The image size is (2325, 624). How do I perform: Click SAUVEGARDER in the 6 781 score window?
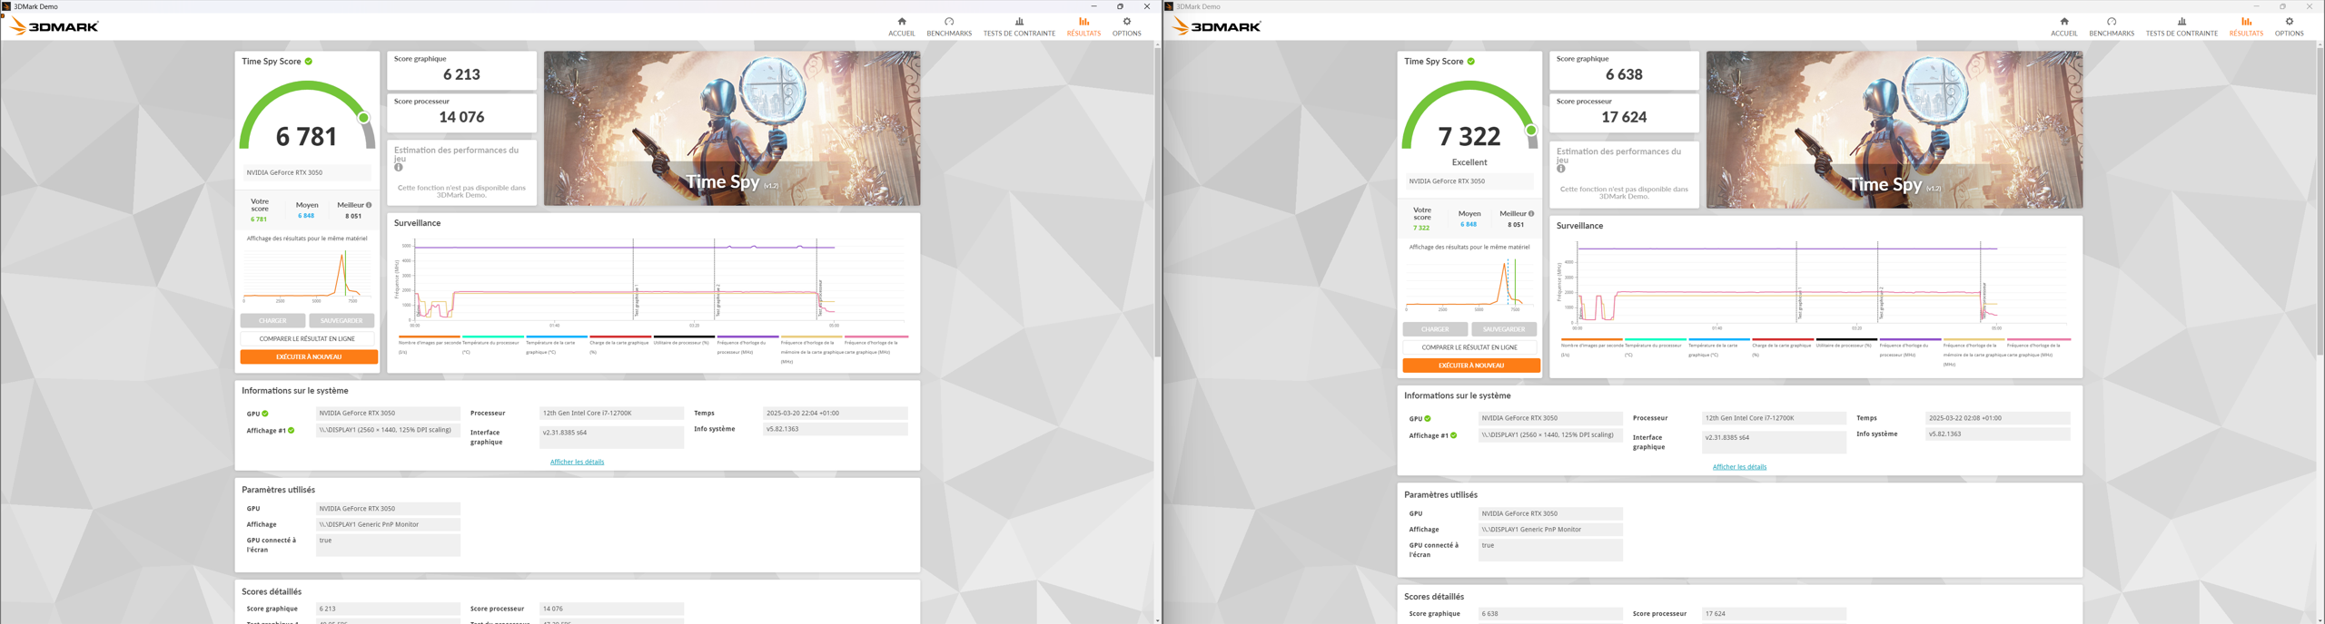tap(341, 321)
